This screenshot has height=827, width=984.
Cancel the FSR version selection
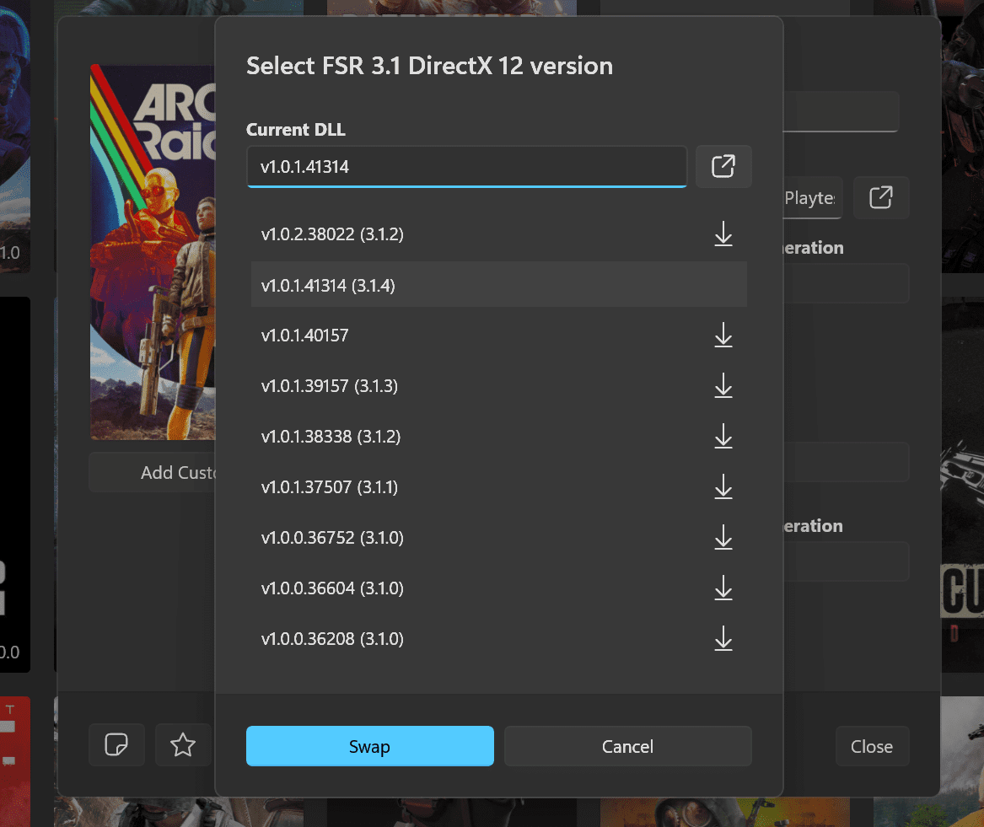tap(627, 746)
